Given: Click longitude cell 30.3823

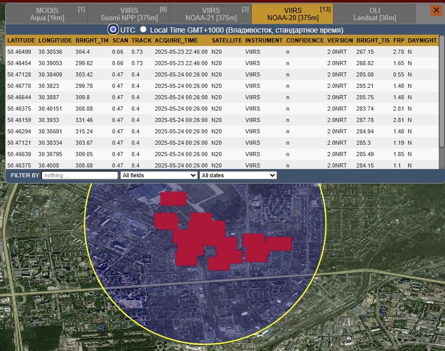Looking at the screenshot, I should [x=49, y=86].
